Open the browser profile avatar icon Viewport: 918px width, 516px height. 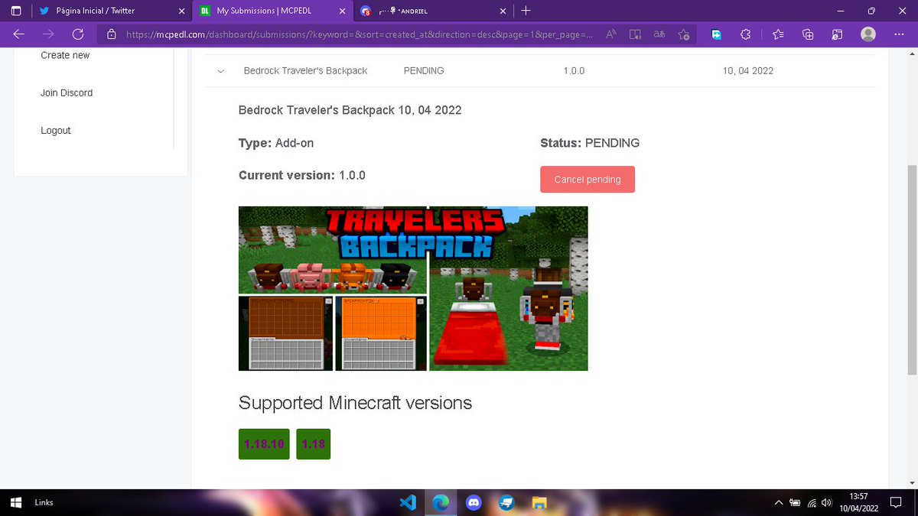coord(868,34)
